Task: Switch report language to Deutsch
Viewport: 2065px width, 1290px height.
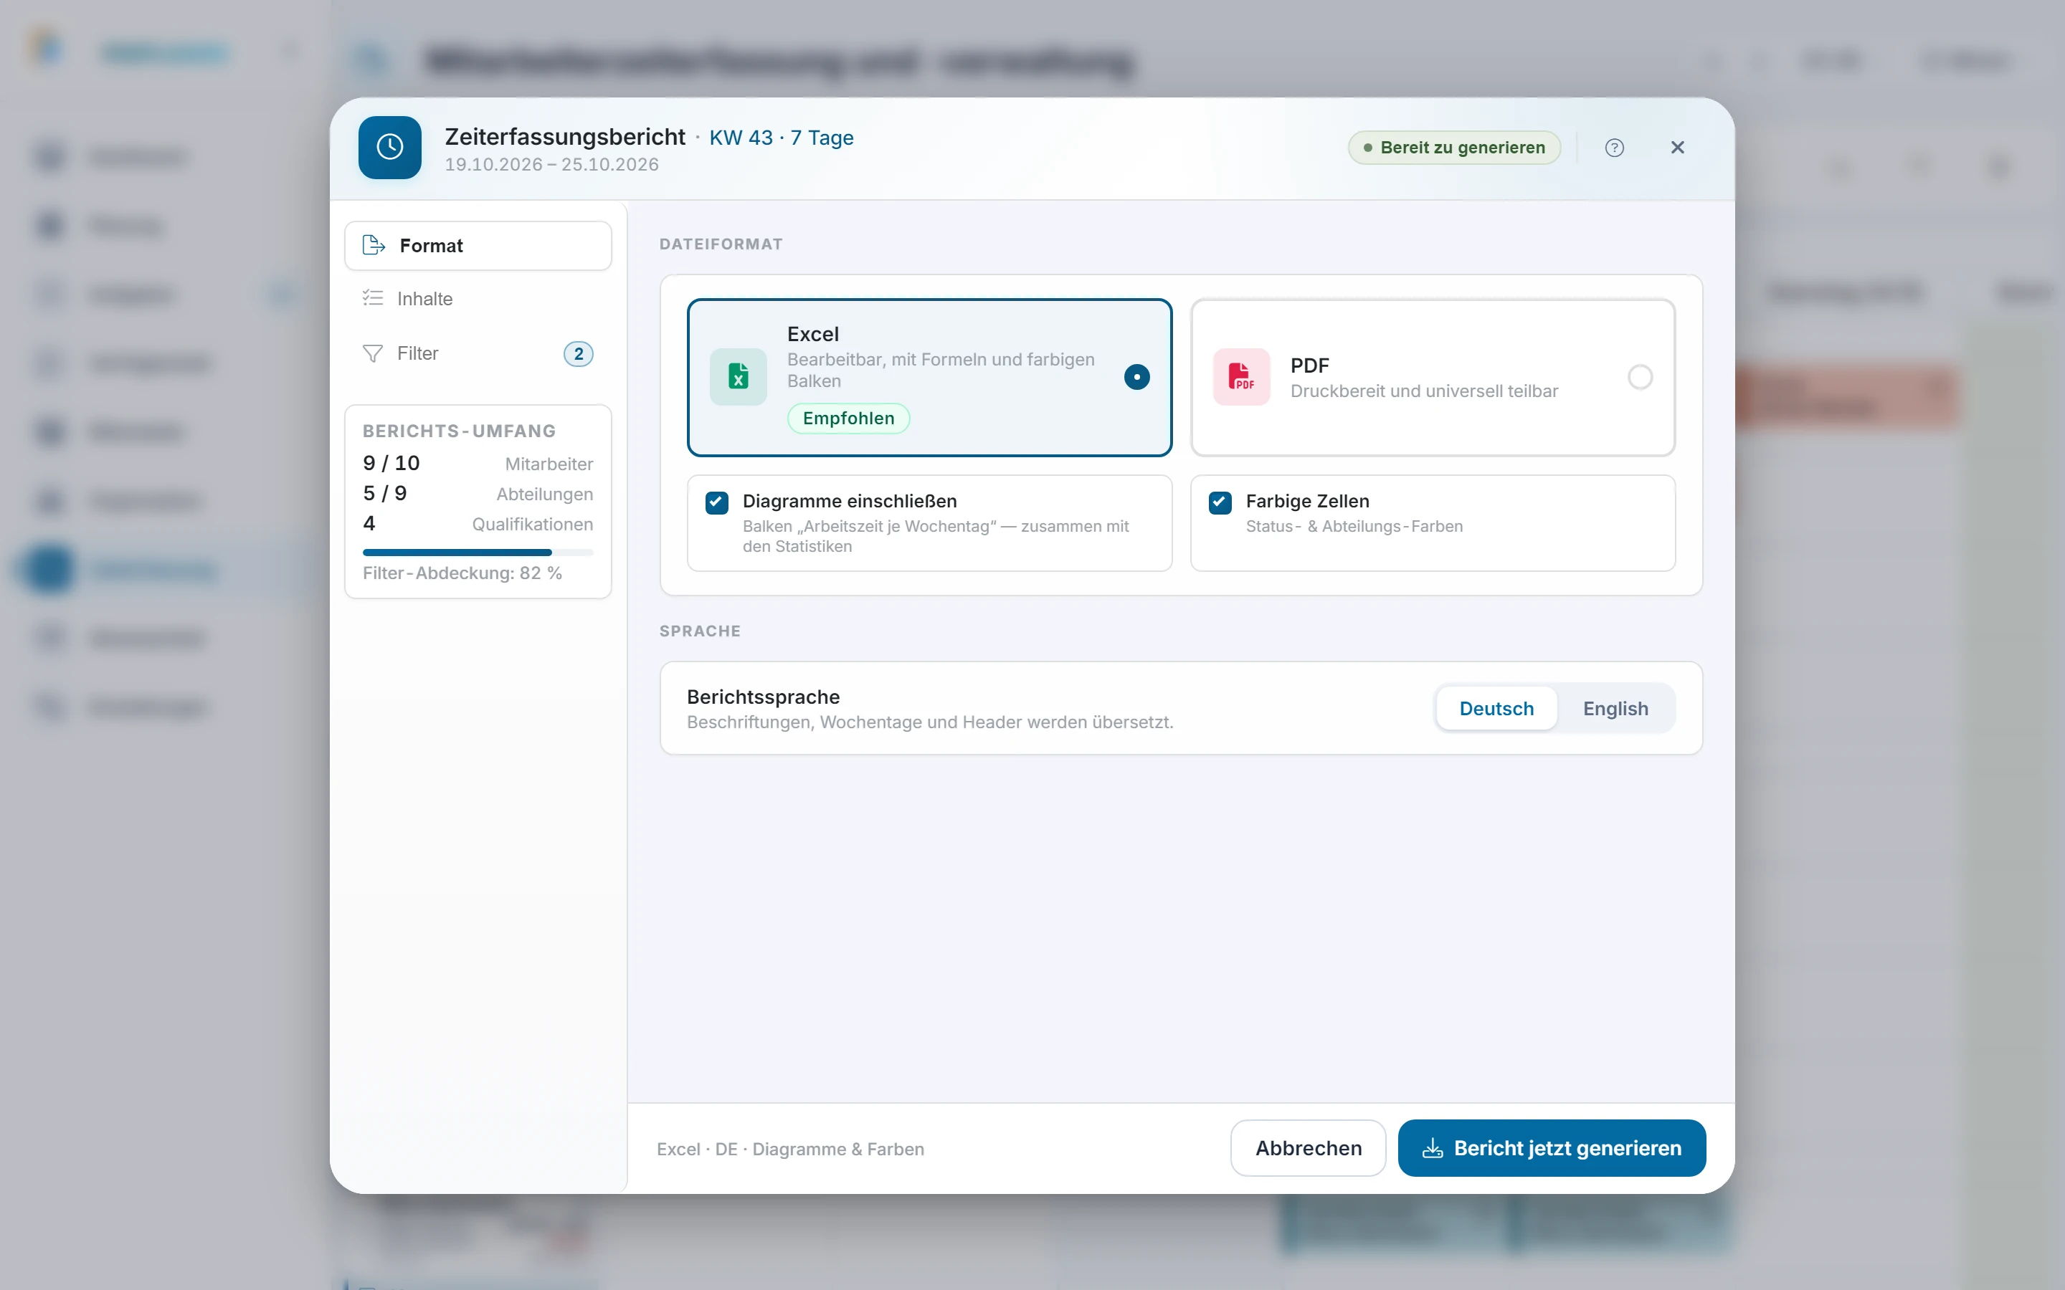Action: pyautogui.click(x=1496, y=708)
